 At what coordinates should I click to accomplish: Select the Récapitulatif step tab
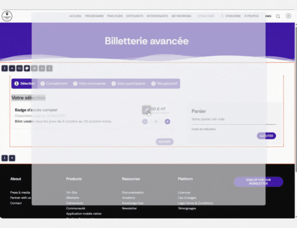tap(164, 83)
